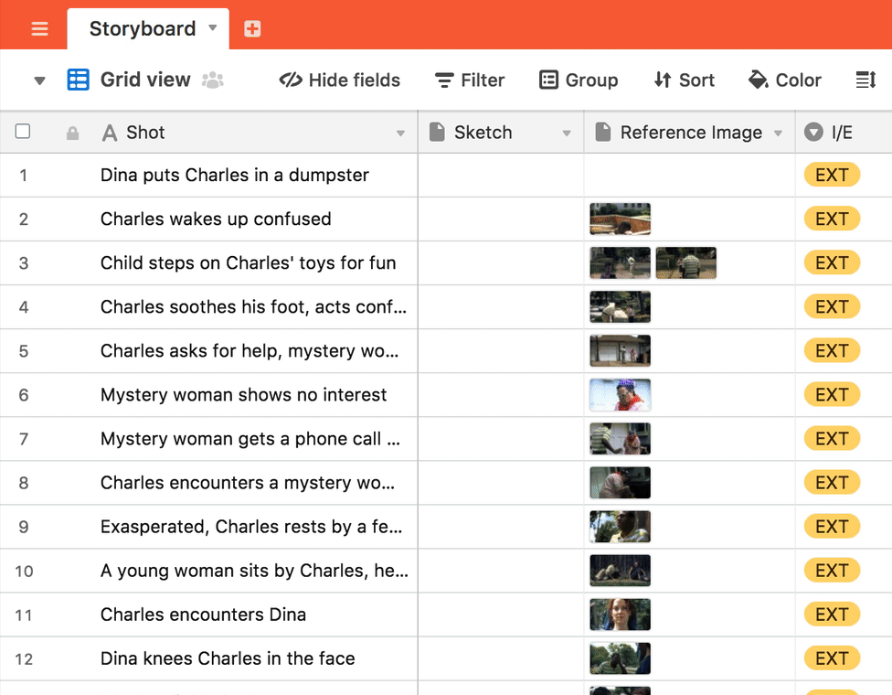Image resolution: width=892 pixels, height=695 pixels.
Task: Open Sketch column dropdown arrow
Action: pos(567,134)
